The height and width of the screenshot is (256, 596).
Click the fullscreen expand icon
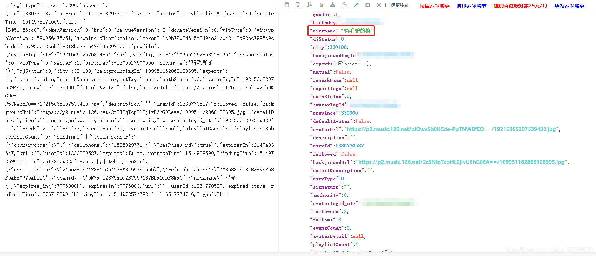[x=379, y=5]
